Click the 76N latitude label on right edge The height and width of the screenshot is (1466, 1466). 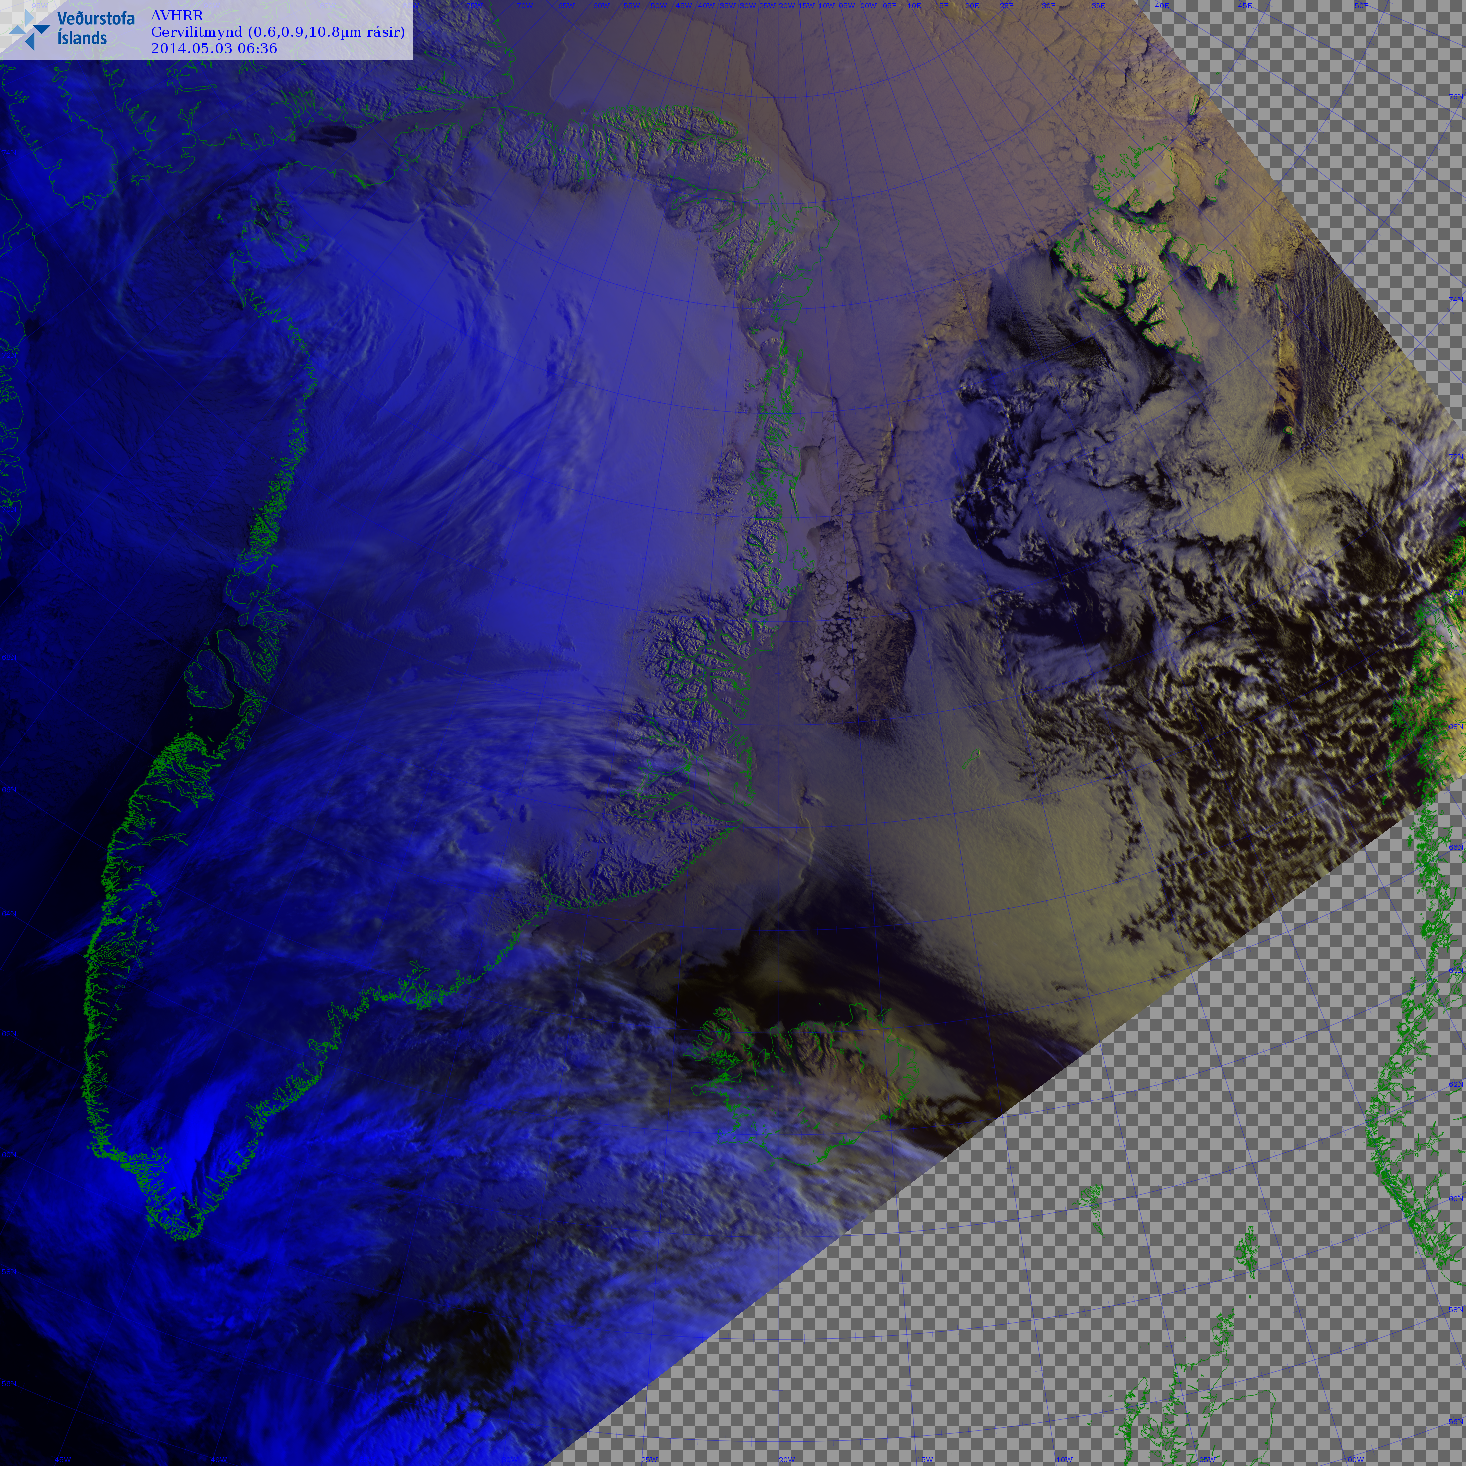[1456, 97]
